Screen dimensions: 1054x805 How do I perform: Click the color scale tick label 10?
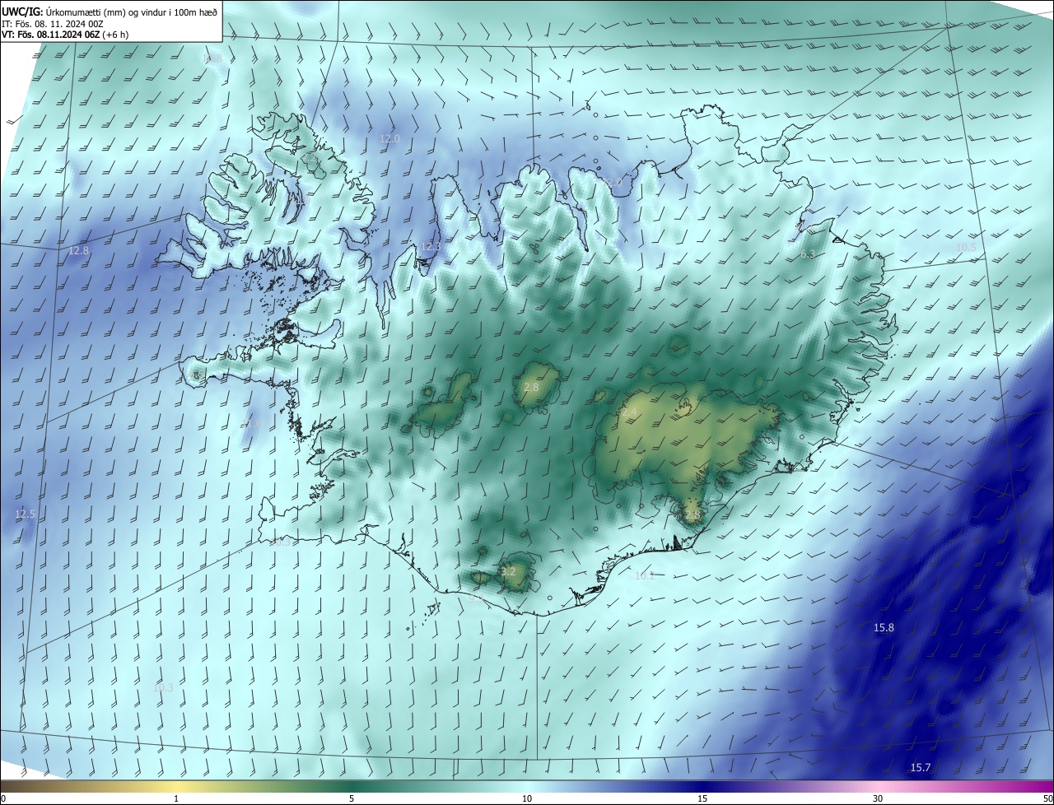click(x=527, y=798)
